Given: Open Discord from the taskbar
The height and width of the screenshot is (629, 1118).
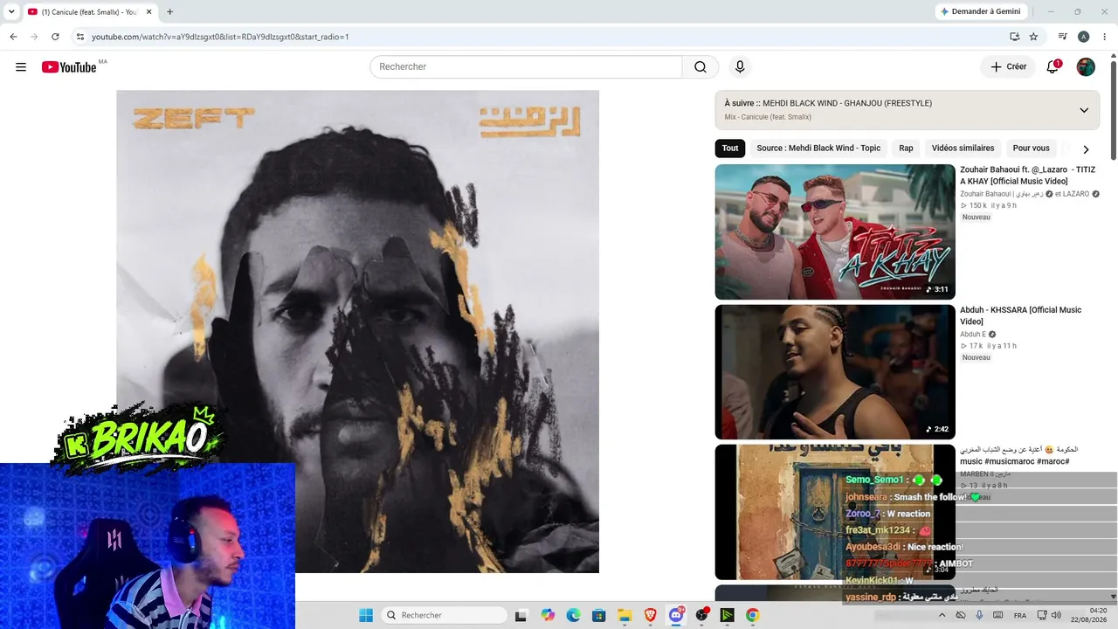Looking at the screenshot, I should click(676, 615).
